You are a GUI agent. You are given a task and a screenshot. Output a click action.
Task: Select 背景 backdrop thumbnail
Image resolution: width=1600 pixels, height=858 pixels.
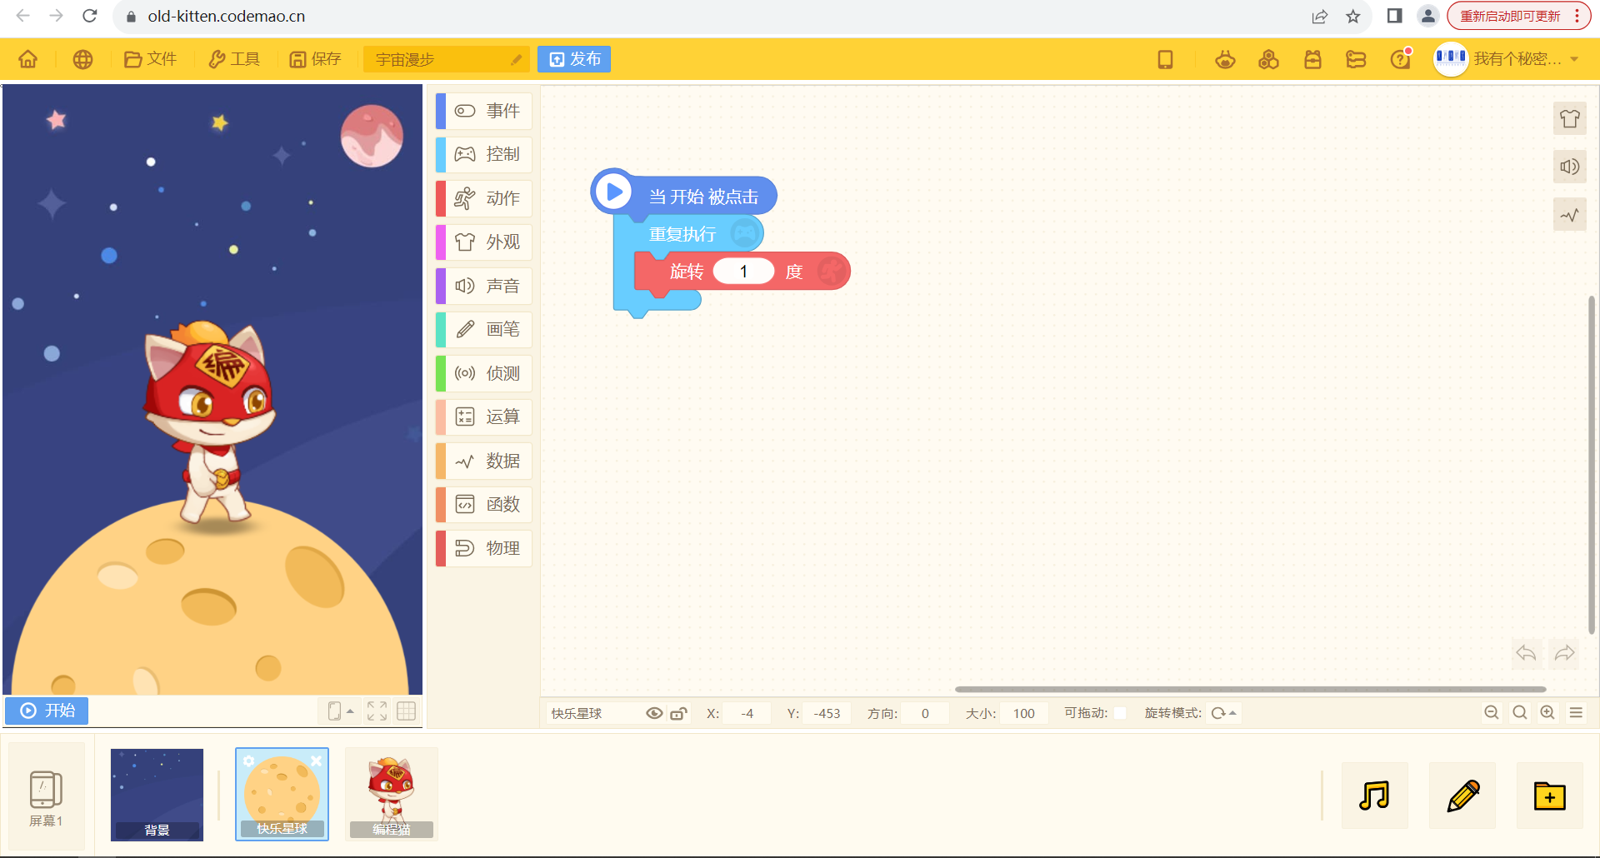157,795
